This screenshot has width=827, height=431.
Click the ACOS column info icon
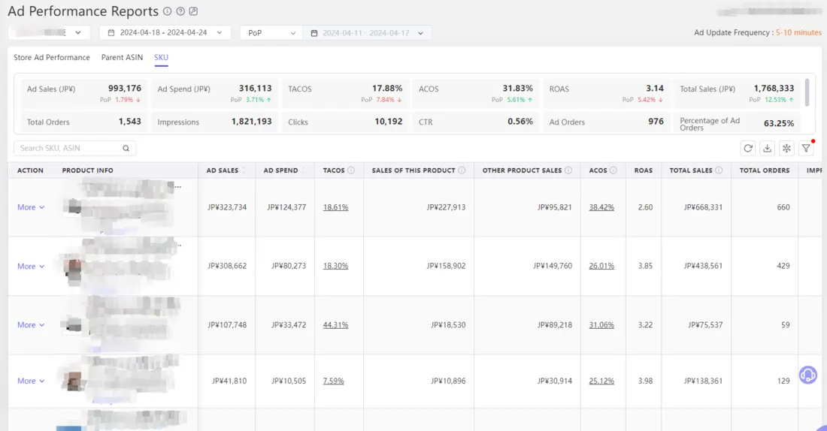613,170
